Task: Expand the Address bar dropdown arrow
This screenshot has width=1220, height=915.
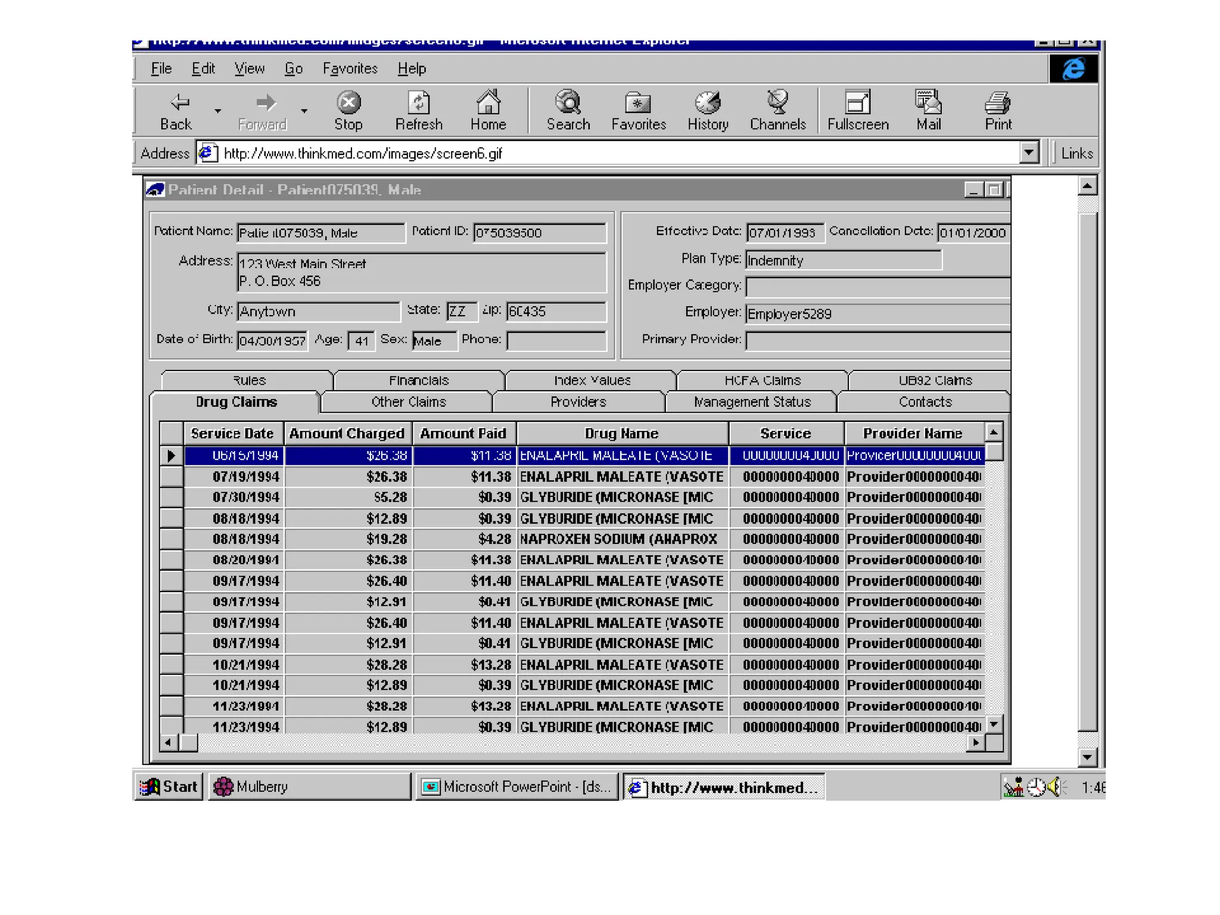Action: [x=1029, y=153]
